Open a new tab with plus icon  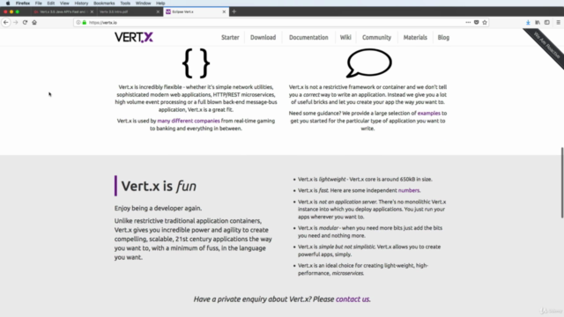(x=234, y=11)
